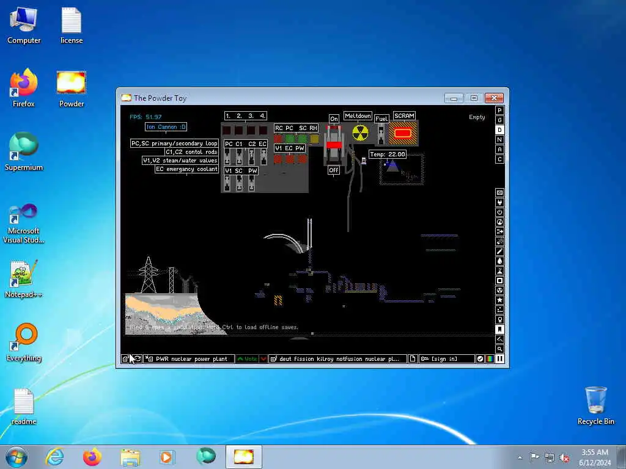Open the Explosives element category
Image resolution: width=626 pixels, height=469 pixels.
click(x=499, y=241)
